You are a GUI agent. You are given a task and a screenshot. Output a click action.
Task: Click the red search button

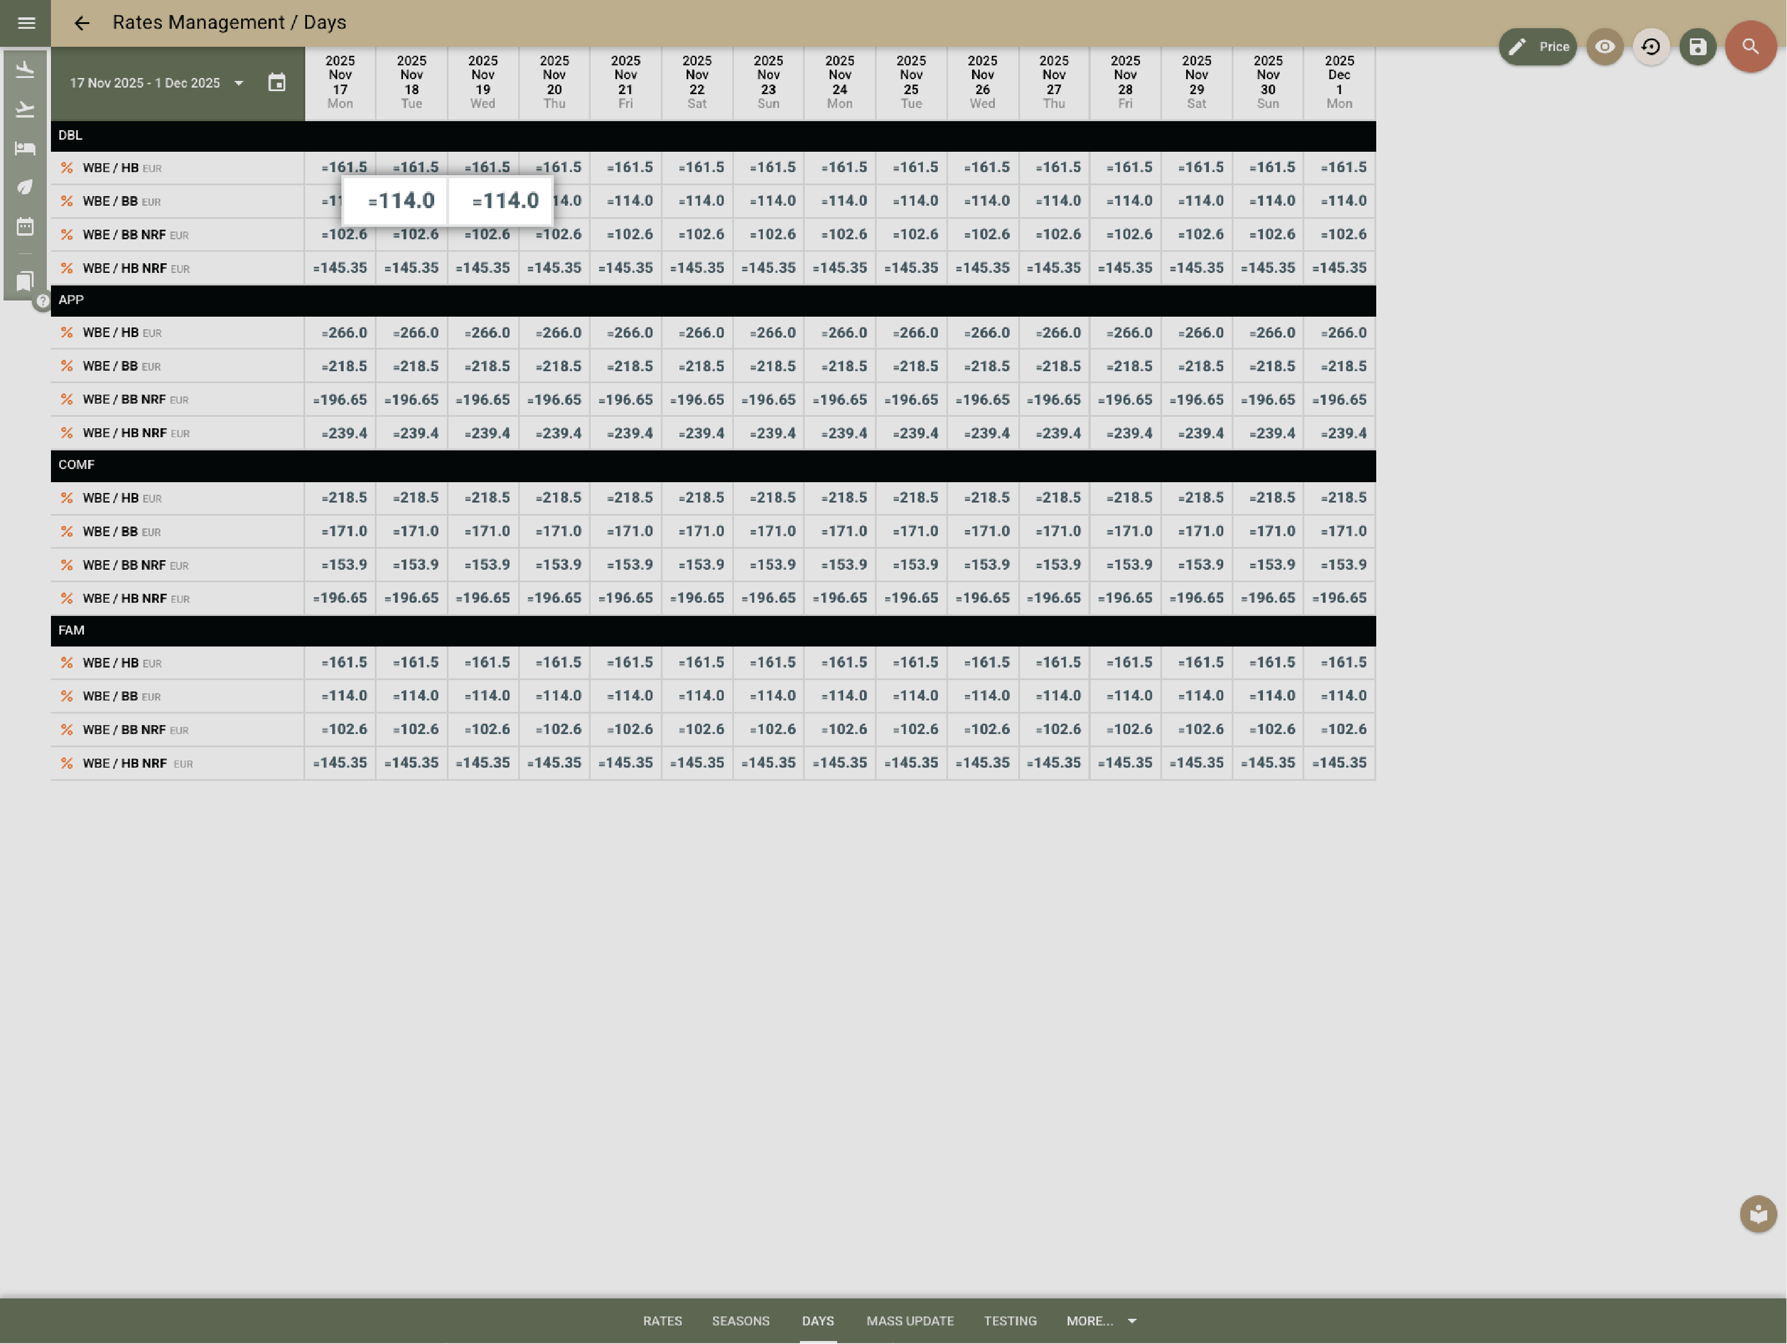click(1750, 47)
